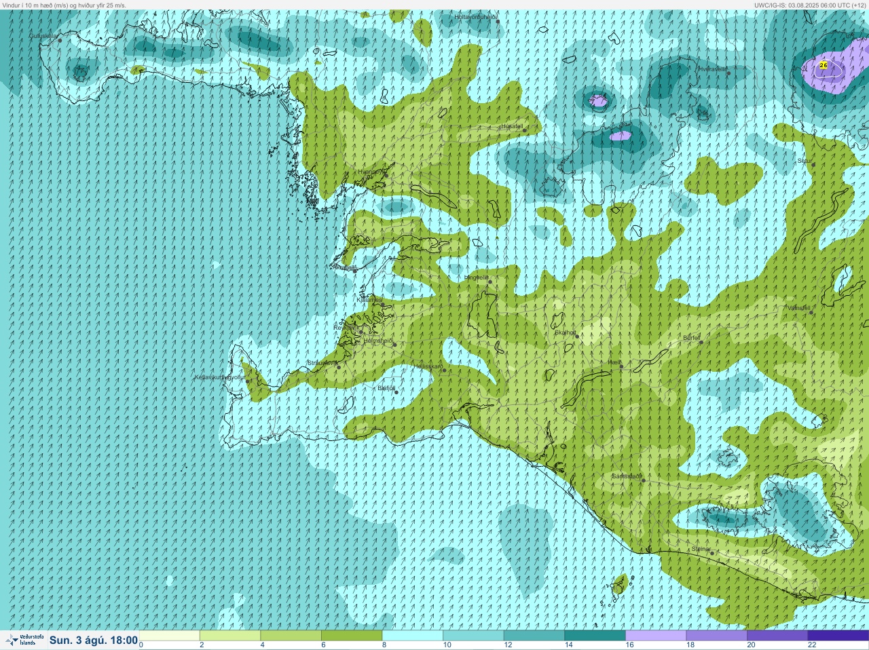Click the legend scale value 8
The image size is (869, 650).
click(386, 645)
